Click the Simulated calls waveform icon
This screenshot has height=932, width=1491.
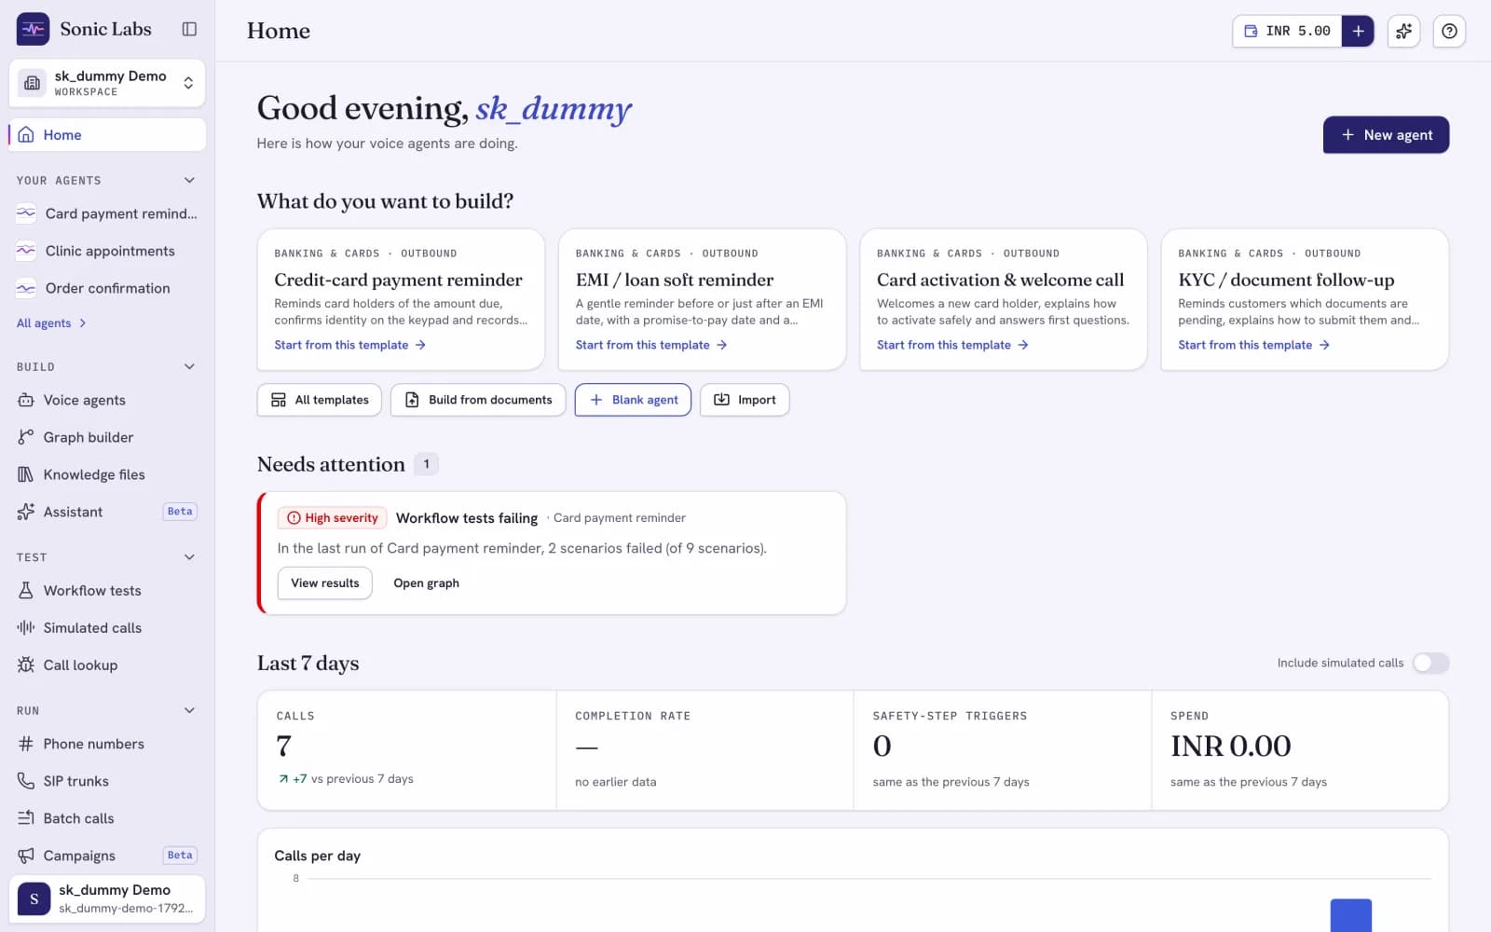pos(26,627)
